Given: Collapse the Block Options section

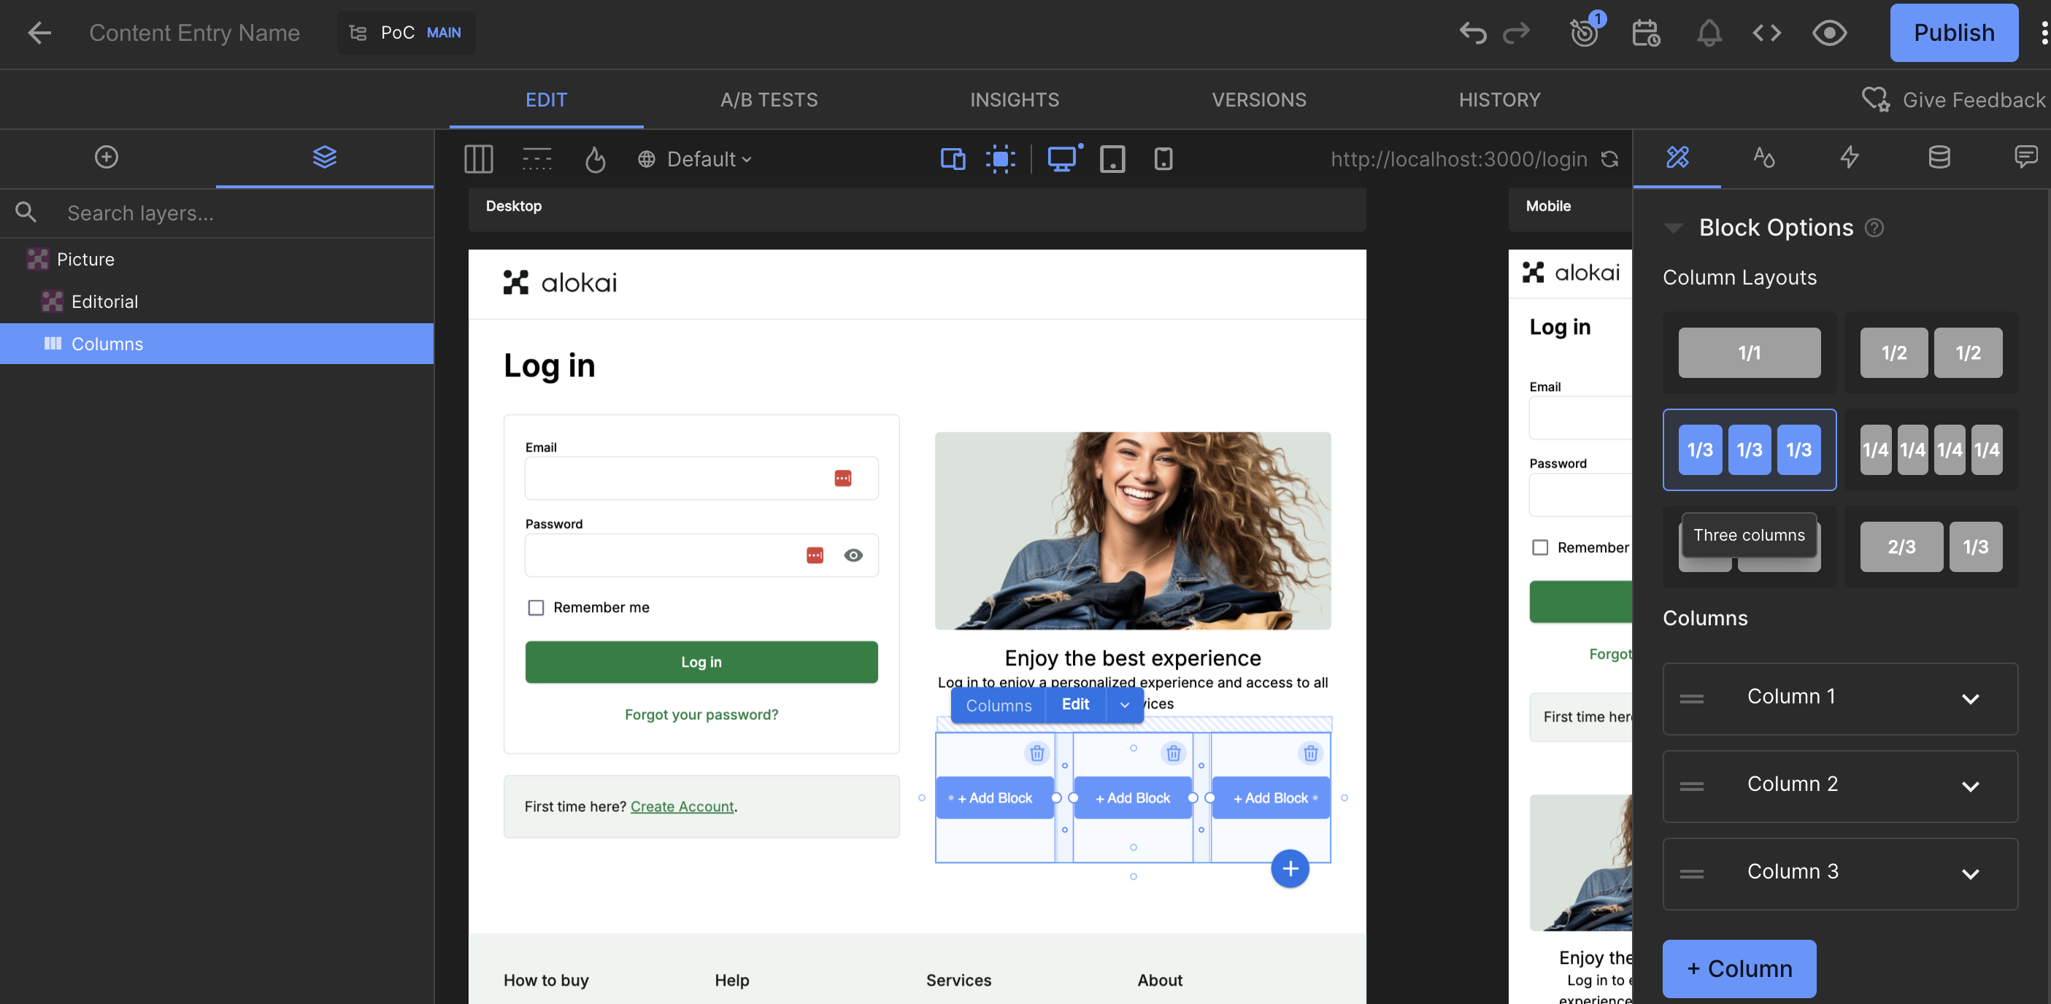Looking at the screenshot, I should (1673, 228).
